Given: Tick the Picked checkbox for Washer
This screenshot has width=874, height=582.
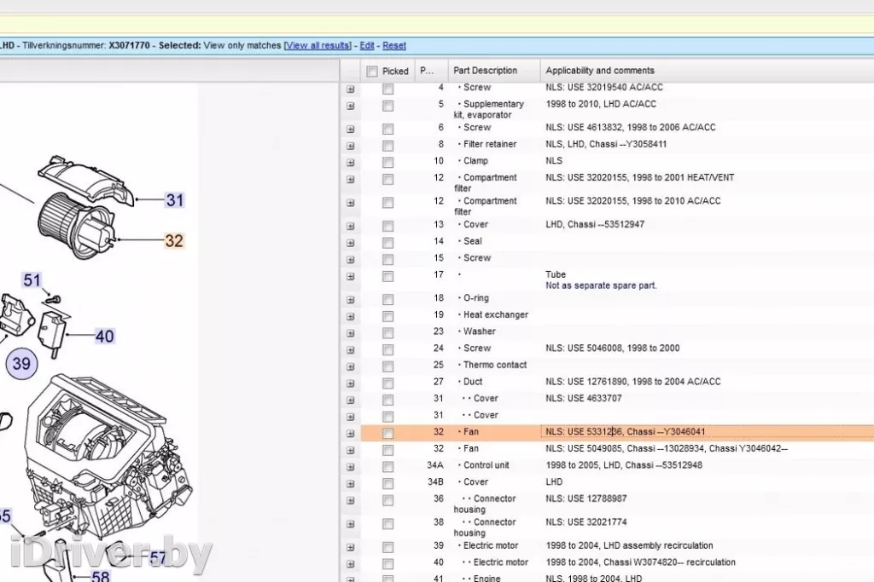Looking at the screenshot, I should [388, 332].
